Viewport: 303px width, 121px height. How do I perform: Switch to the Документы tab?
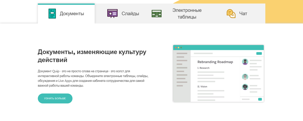[66, 14]
